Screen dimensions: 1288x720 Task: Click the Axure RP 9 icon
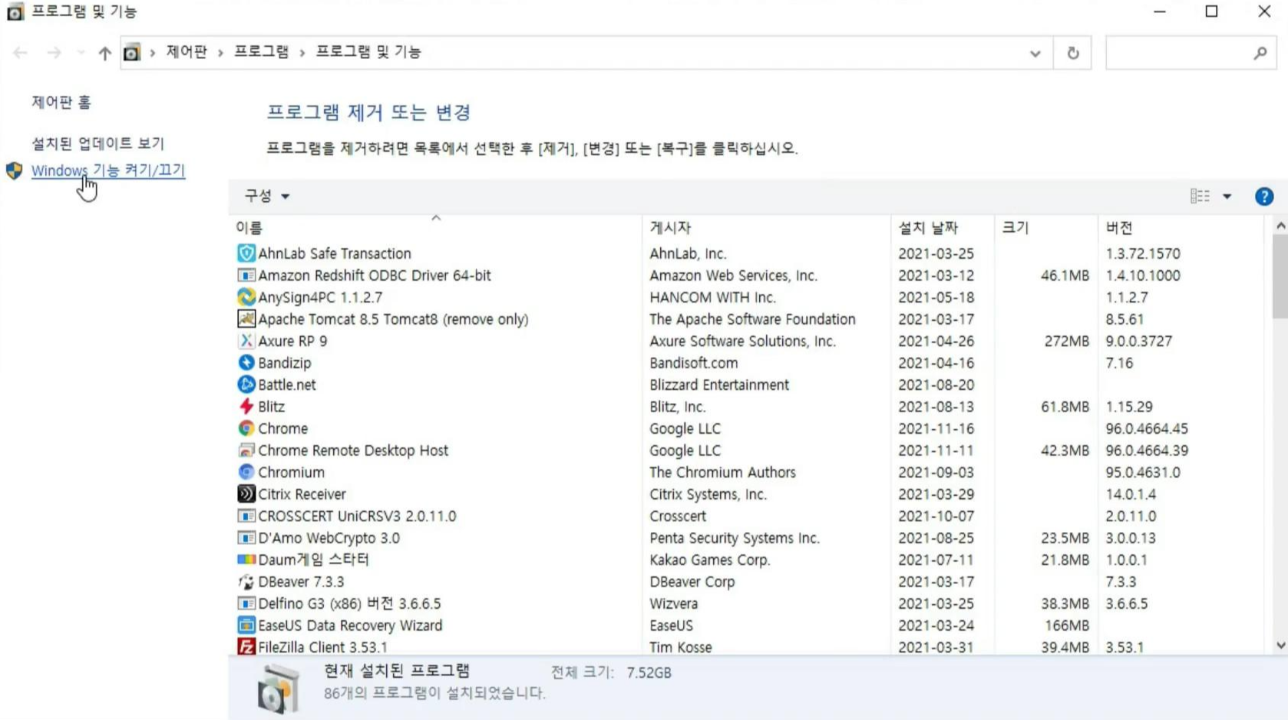pyautogui.click(x=246, y=340)
